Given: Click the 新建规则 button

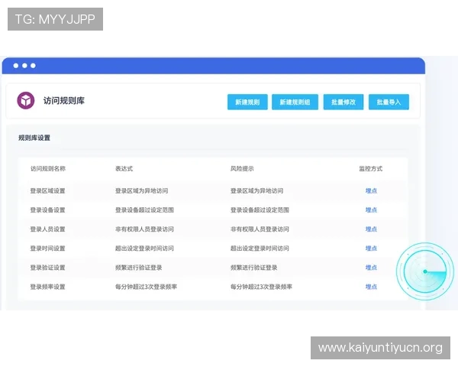Looking at the screenshot, I should click(247, 102).
